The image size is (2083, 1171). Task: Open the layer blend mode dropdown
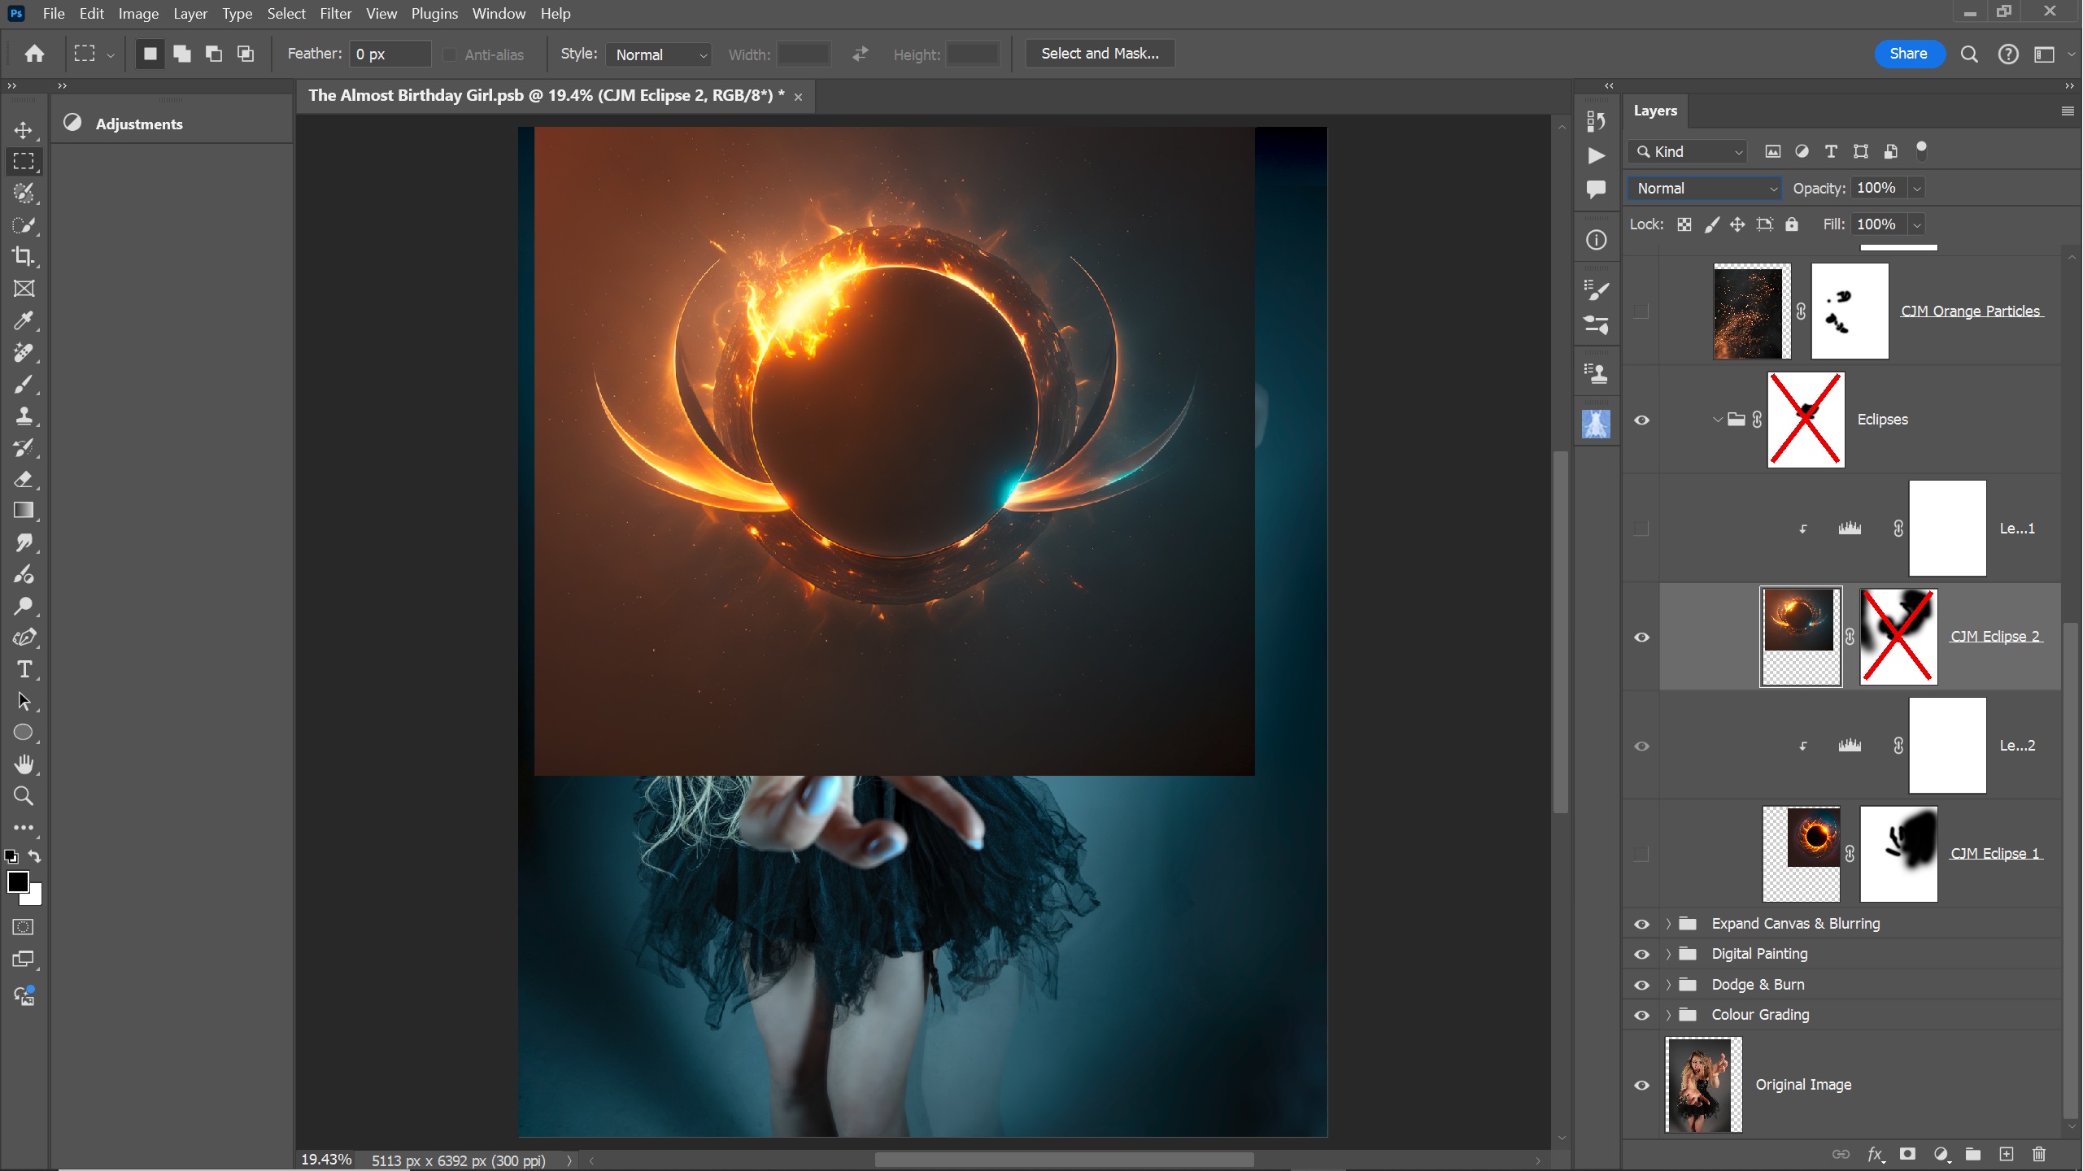tap(1704, 189)
